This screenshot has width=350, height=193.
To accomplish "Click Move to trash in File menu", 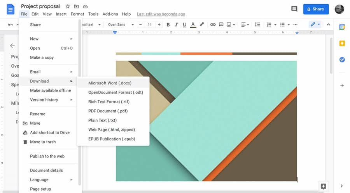I will click(49, 142).
